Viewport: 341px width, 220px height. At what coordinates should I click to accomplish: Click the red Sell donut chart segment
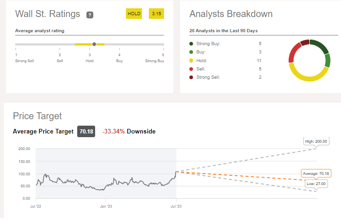coord(294,55)
